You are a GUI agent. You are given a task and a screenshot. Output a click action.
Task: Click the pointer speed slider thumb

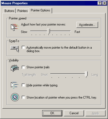(x=48, y=31)
